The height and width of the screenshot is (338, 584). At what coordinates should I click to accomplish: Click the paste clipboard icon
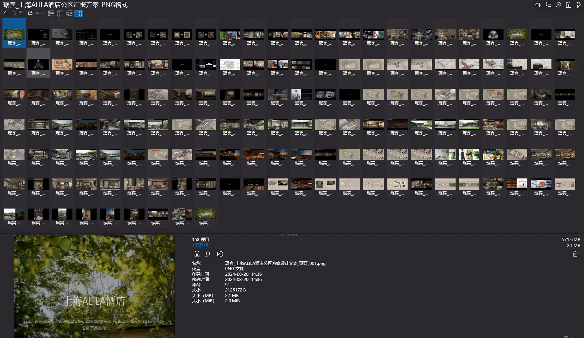(x=569, y=5)
